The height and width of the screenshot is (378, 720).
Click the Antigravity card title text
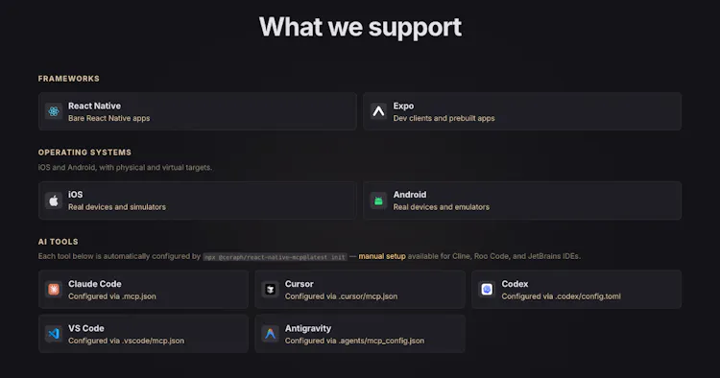click(308, 328)
